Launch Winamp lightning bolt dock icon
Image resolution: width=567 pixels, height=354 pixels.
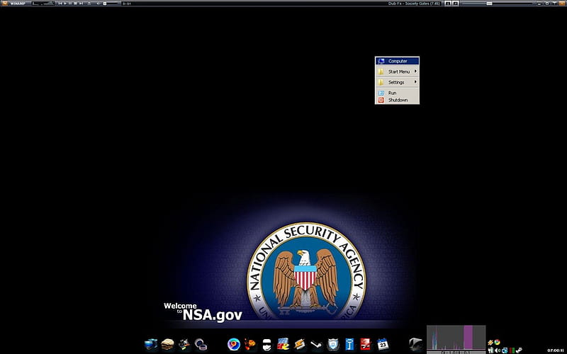coord(300,344)
